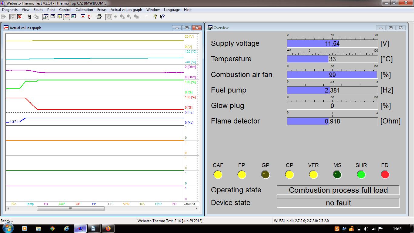Click the Fuel pump frequency bar gauge
The image size is (414, 233).
pos(332,90)
